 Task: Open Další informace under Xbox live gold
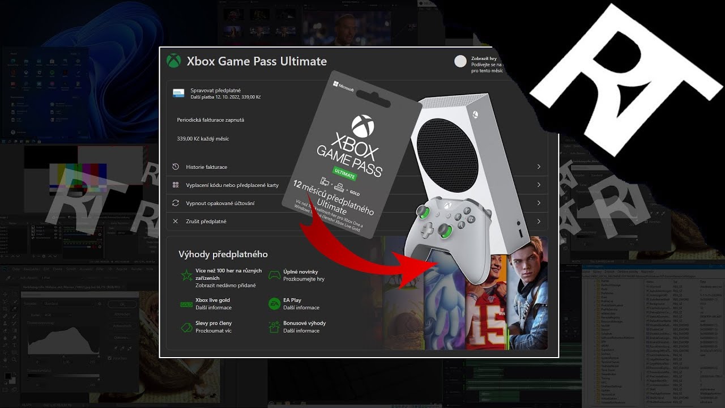pyautogui.click(x=214, y=308)
